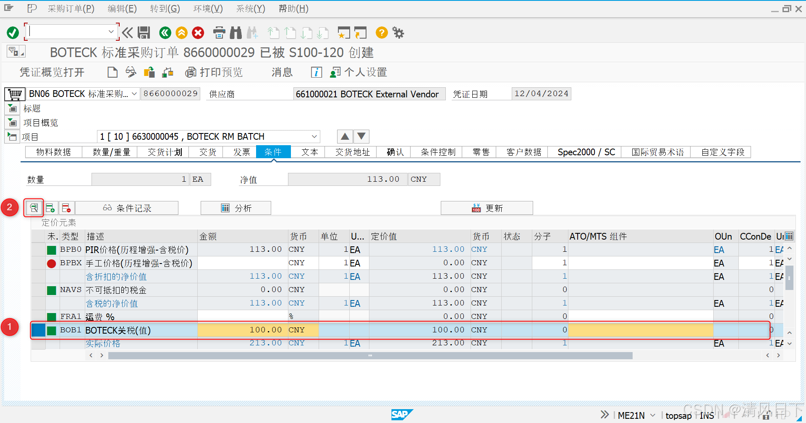
Task: Click the Create new document page icon
Action: (x=113, y=72)
